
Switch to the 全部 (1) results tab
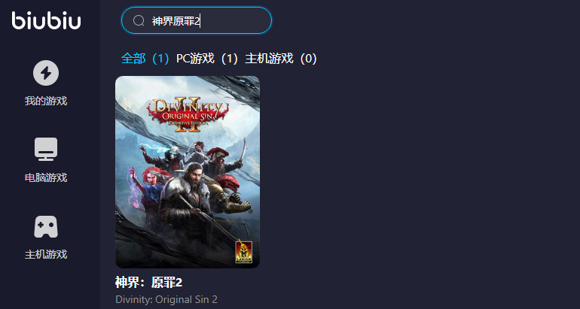tap(145, 59)
